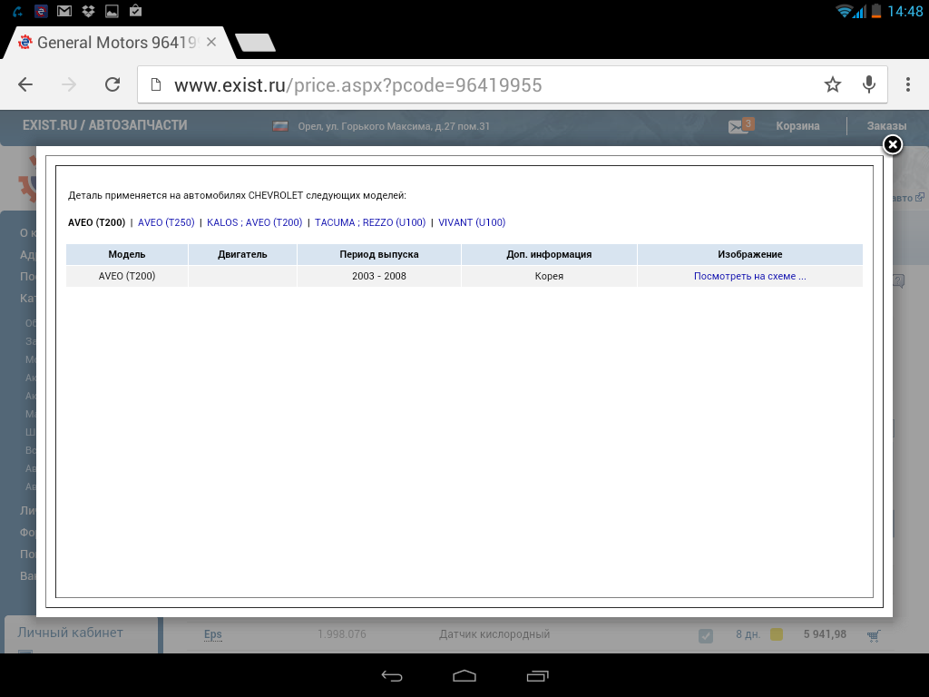
Task: Click the yellow marker in Eps row
Action: (x=777, y=634)
